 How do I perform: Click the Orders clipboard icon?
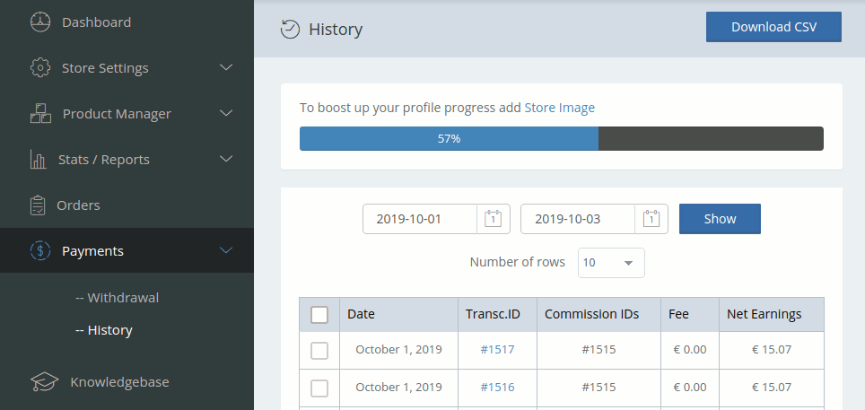38,205
